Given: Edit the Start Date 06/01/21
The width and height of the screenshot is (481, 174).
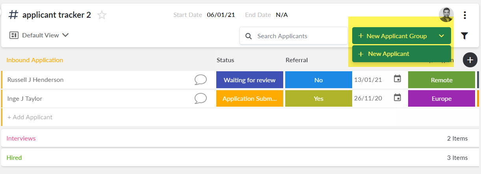Looking at the screenshot, I should (x=221, y=15).
